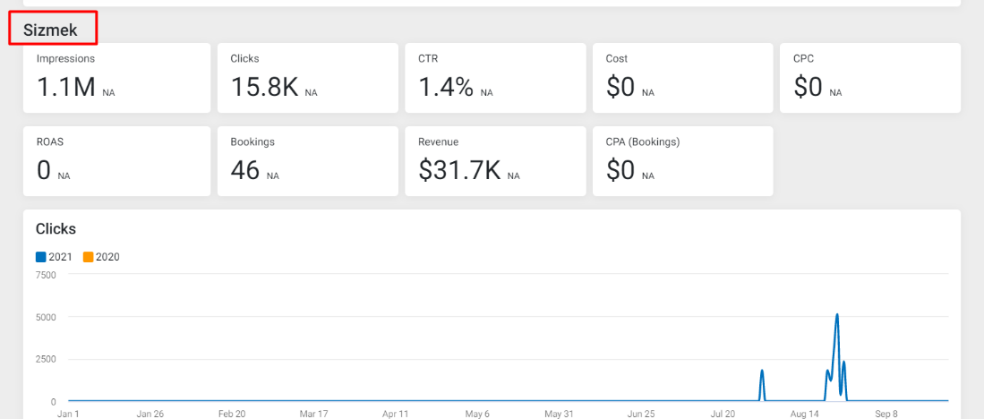This screenshot has width=984, height=419.
Task: Click the 2500 y-axis label
Action: coord(45,359)
